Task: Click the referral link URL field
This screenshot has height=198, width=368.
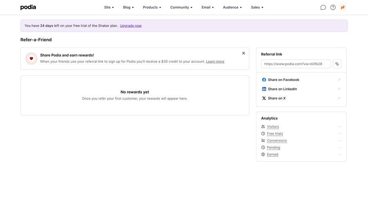Action: click(296, 64)
